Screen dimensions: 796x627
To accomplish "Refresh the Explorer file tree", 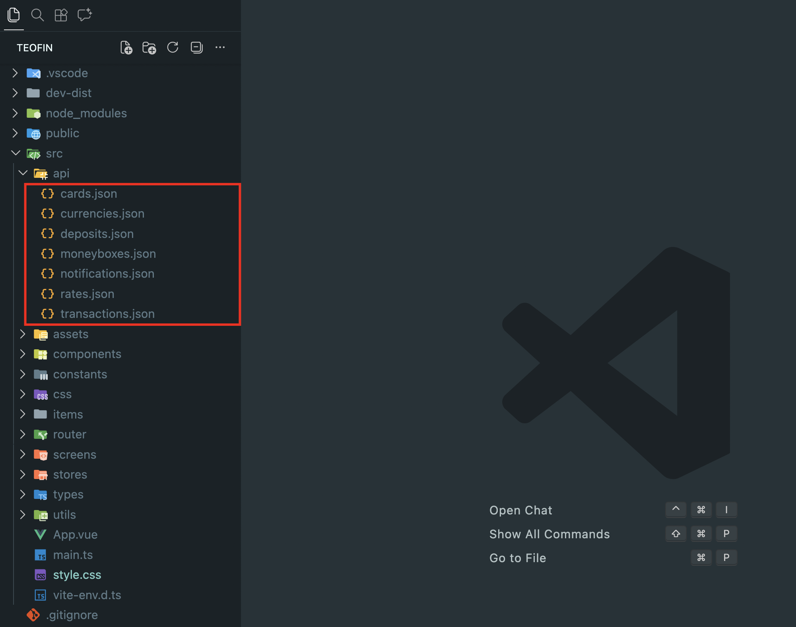I will (173, 48).
